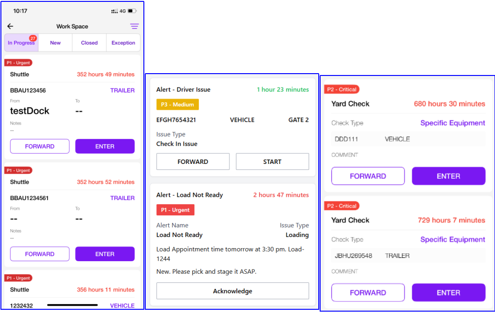This screenshot has width=495, height=313.
Task: Forward the Driver Issue alert
Action: click(193, 162)
